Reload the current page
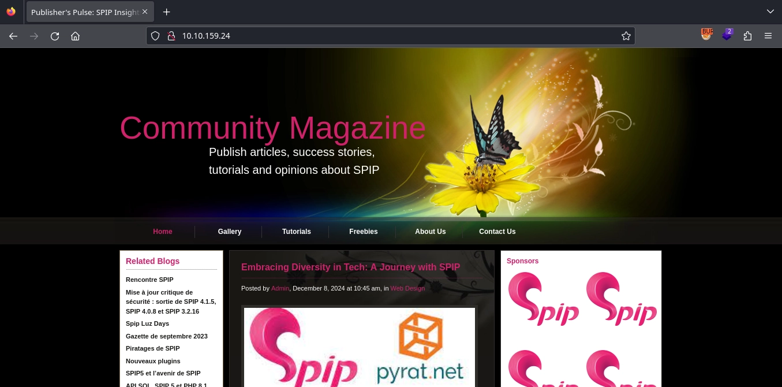 point(55,36)
